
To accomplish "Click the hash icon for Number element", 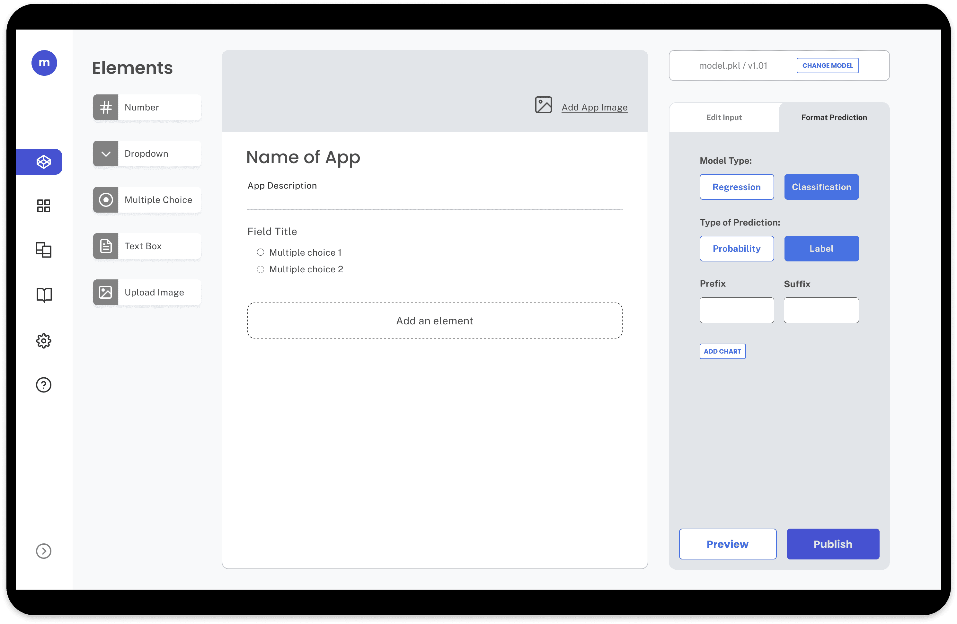I will pos(106,107).
